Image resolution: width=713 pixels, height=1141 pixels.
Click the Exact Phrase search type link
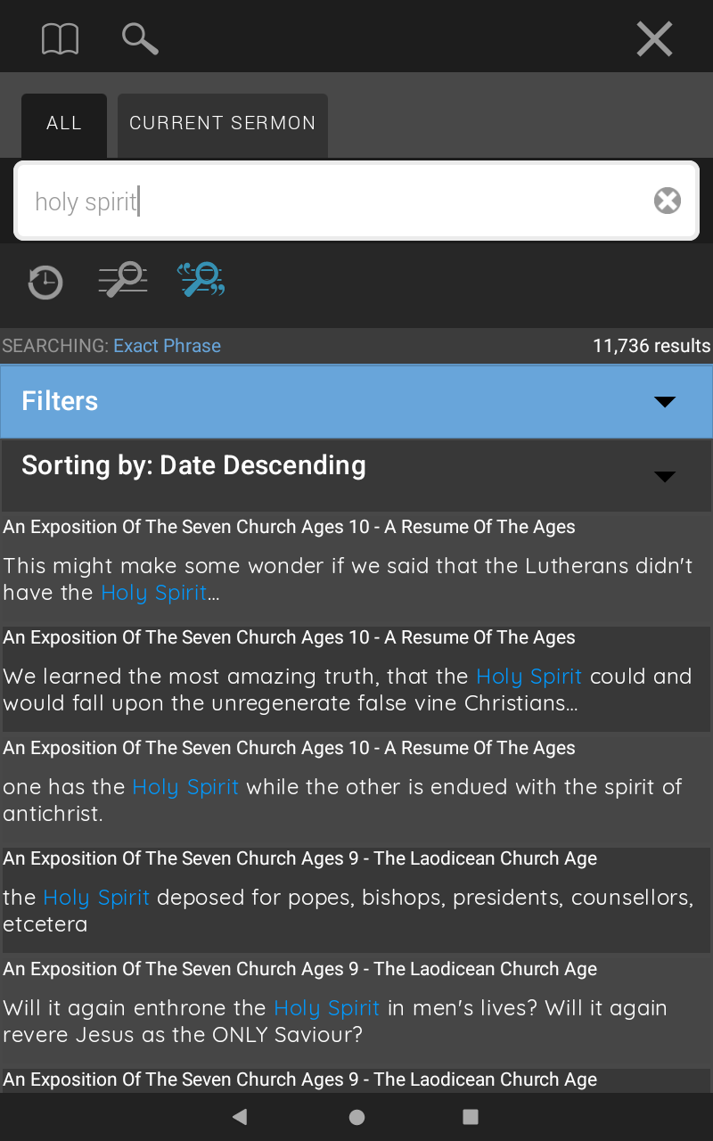(x=167, y=346)
